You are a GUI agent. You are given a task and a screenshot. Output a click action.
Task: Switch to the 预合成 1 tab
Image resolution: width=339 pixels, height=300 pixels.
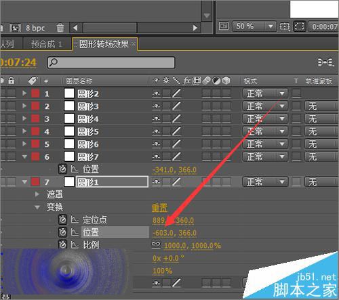pos(46,44)
